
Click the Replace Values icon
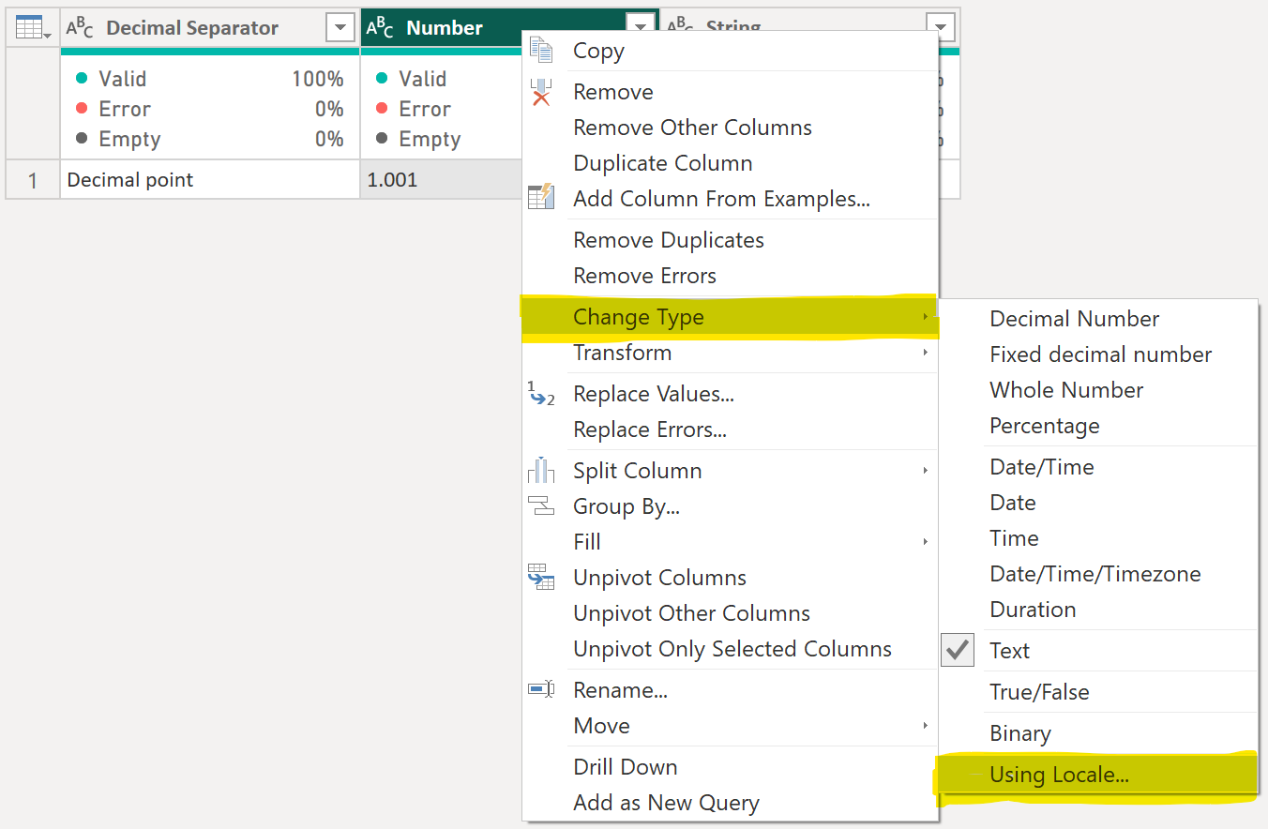coord(541,393)
